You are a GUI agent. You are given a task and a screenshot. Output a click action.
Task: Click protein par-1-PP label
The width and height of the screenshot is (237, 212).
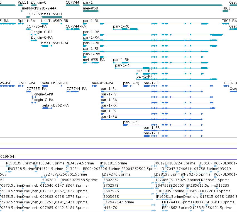[152, 83]
